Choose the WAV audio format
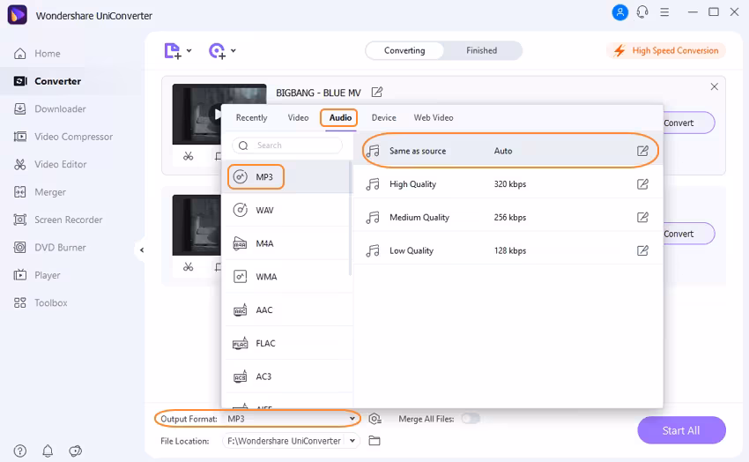The height and width of the screenshot is (462, 749). 287,210
